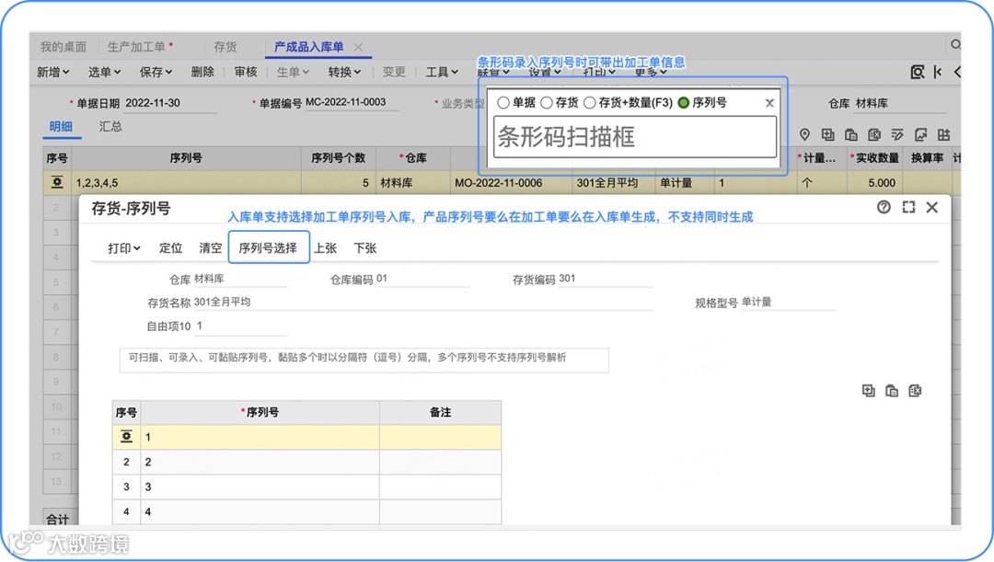Open the 明细 sub-tab
Image resolution: width=994 pixels, height=562 pixels.
point(61,127)
